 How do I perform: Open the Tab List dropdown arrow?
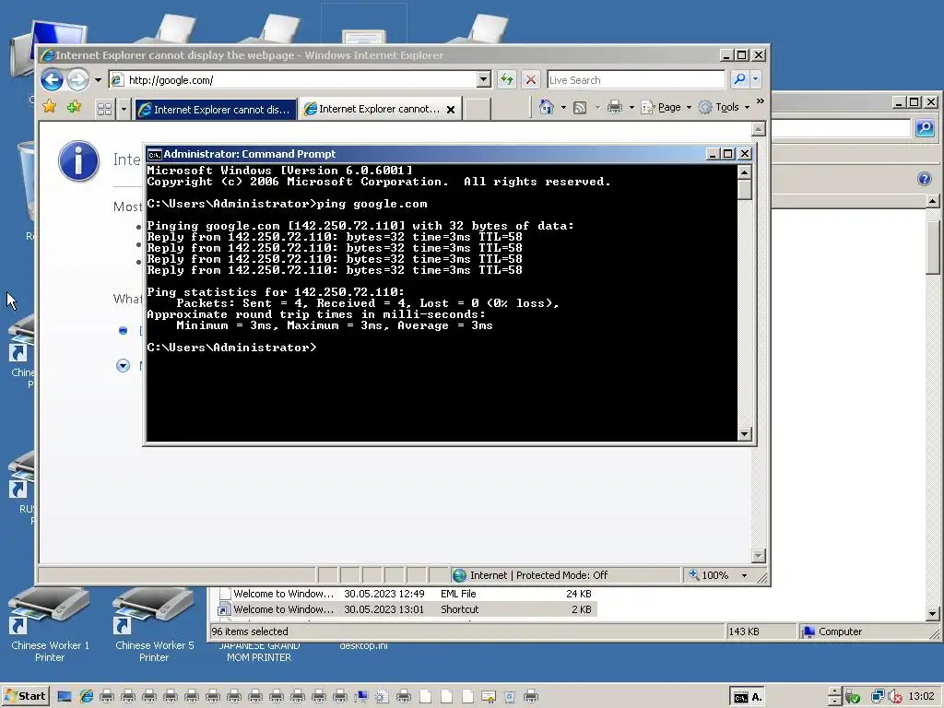[x=124, y=109]
